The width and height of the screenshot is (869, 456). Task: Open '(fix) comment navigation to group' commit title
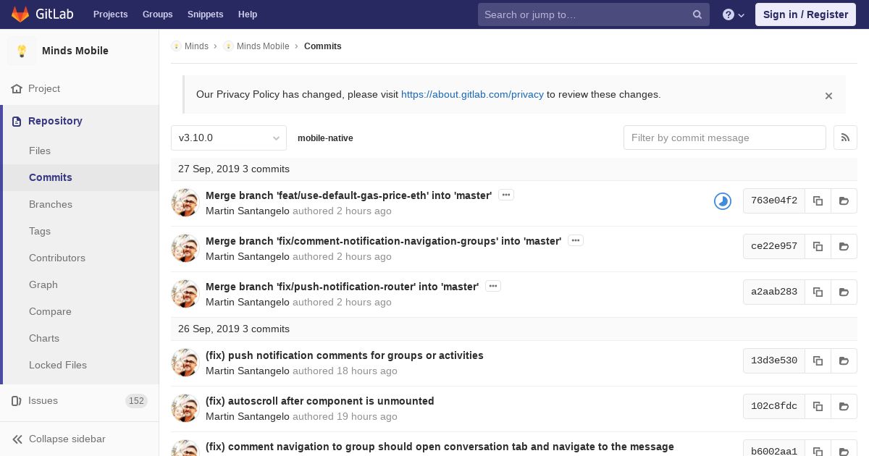[x=440, y=447]
